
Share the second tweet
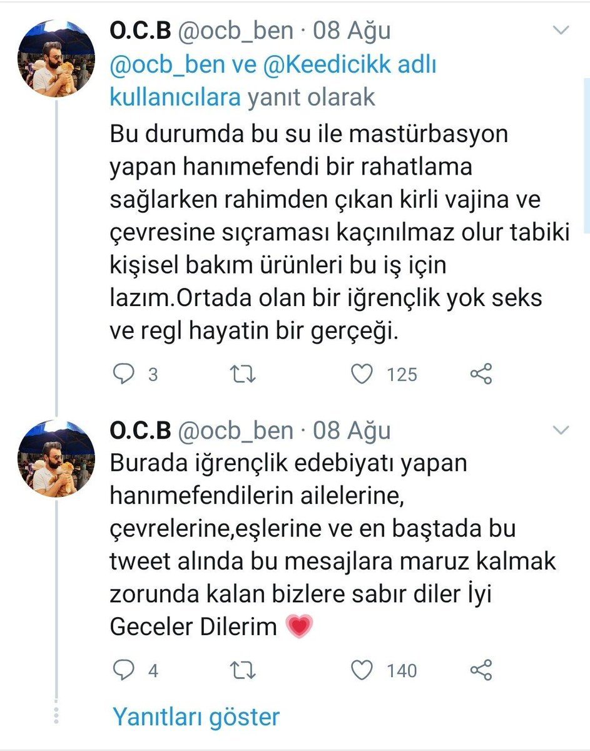pyautogui.click(x=481, y=670)
